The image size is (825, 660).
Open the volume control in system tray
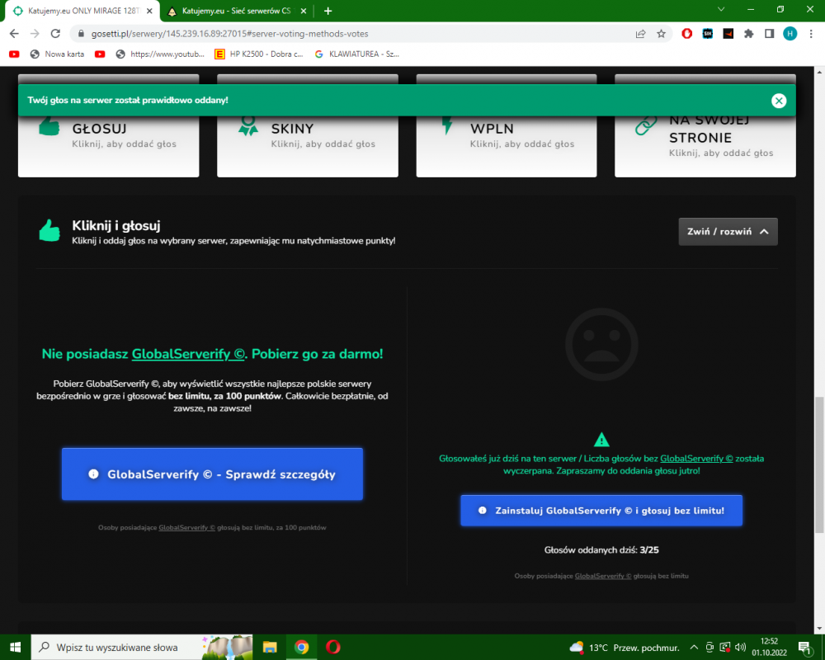coord(740,648)
